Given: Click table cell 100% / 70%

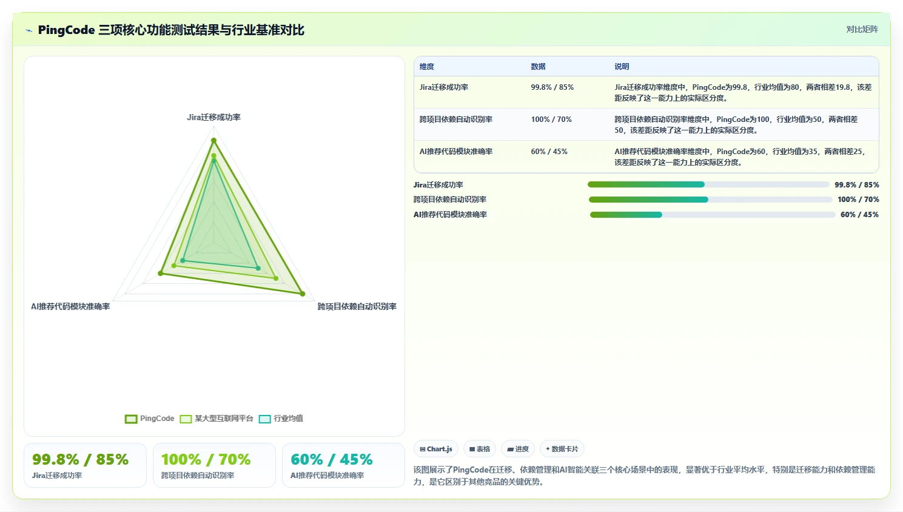Looking at the screenshot, I should 551,120.
